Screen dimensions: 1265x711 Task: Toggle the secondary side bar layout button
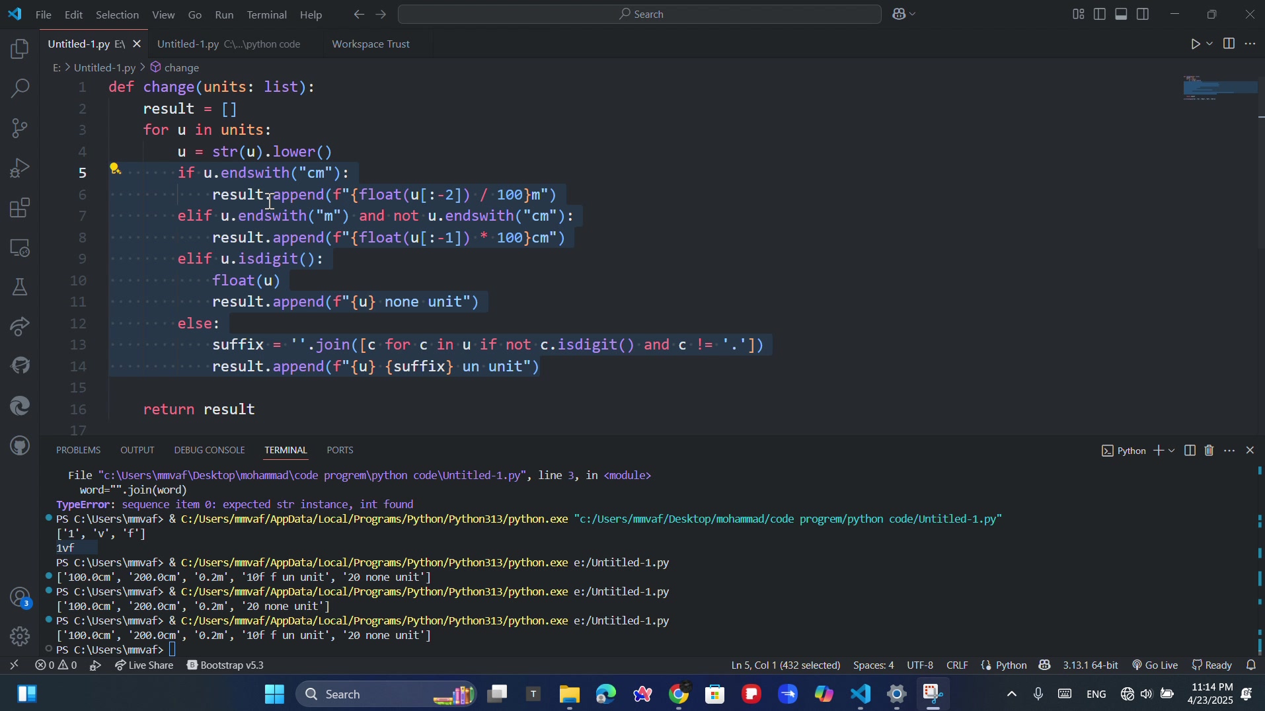pos(1143,15)
